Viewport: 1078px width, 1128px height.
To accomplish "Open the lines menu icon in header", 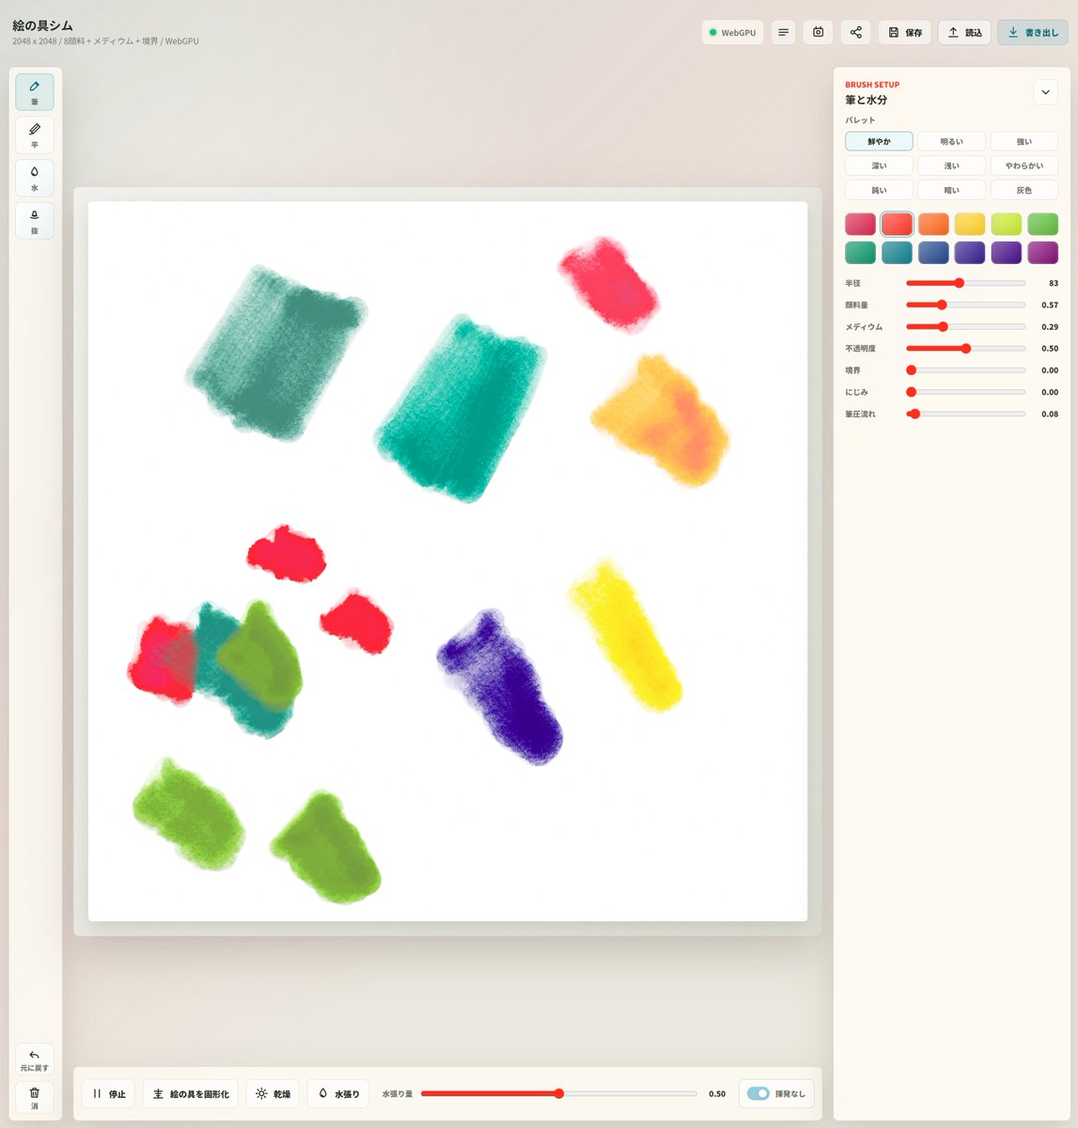I will tap(783, 32).
